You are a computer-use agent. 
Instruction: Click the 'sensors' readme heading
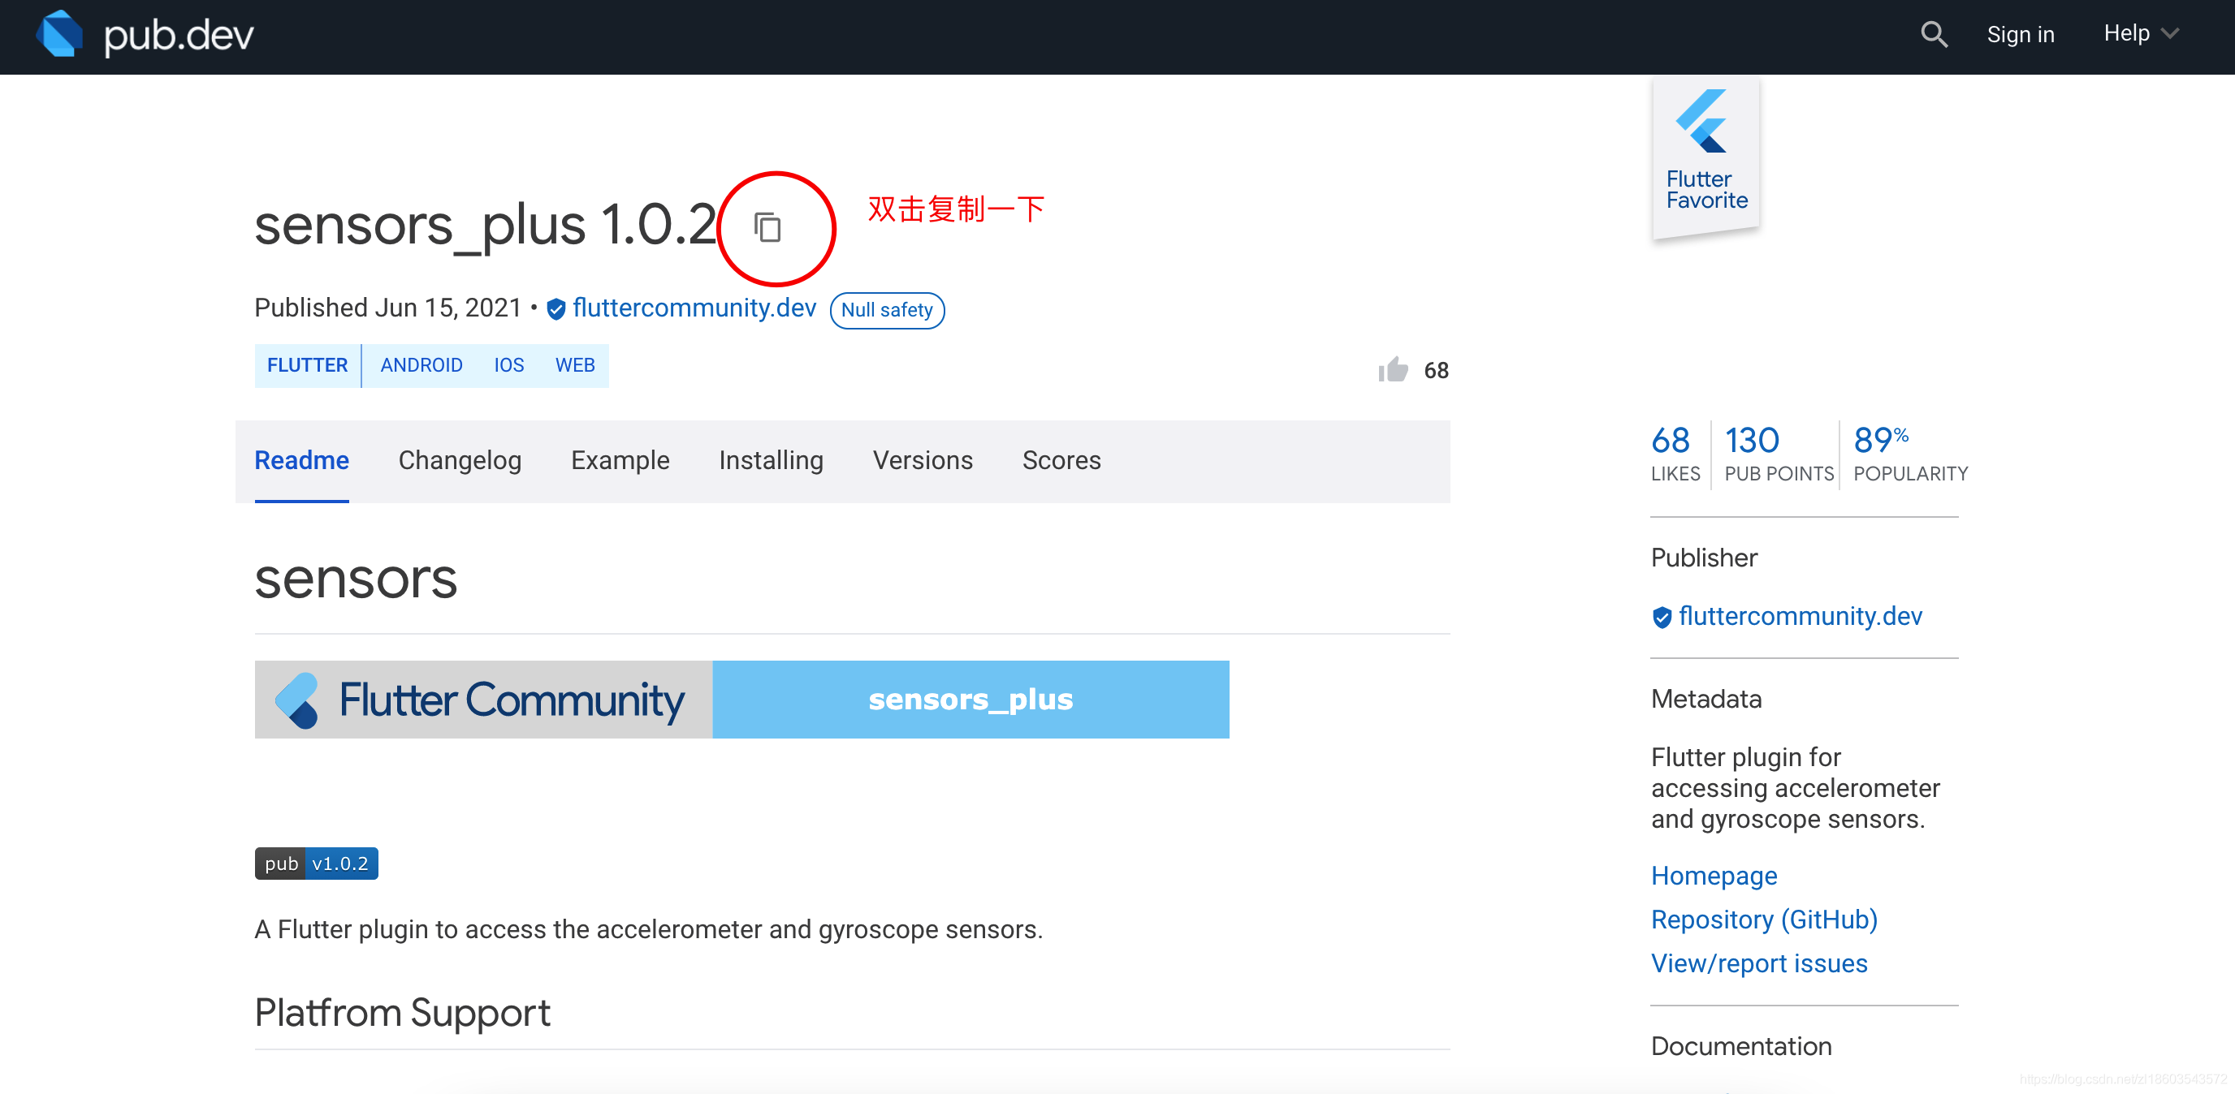coord(356,579)
